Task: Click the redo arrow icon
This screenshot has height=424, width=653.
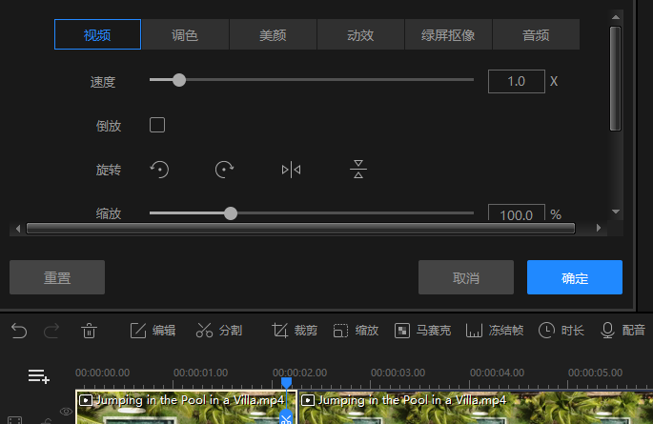Action: [51, 332]
